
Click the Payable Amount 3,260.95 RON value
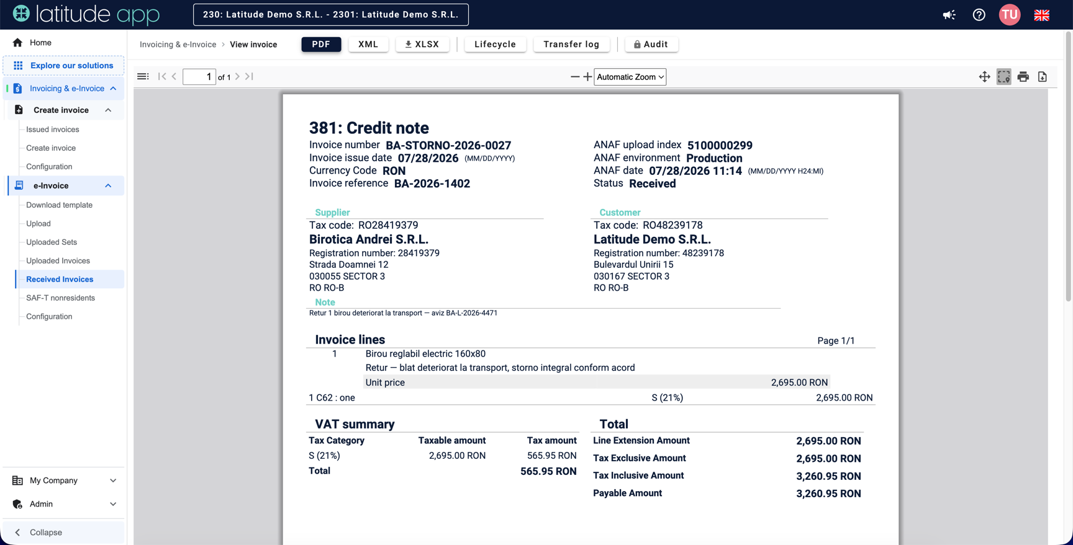828,494
